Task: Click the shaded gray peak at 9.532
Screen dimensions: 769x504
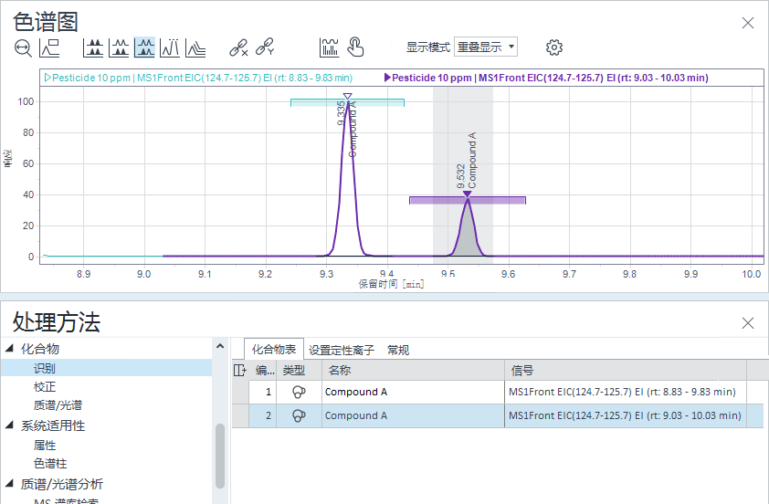Action: (468, 236)
